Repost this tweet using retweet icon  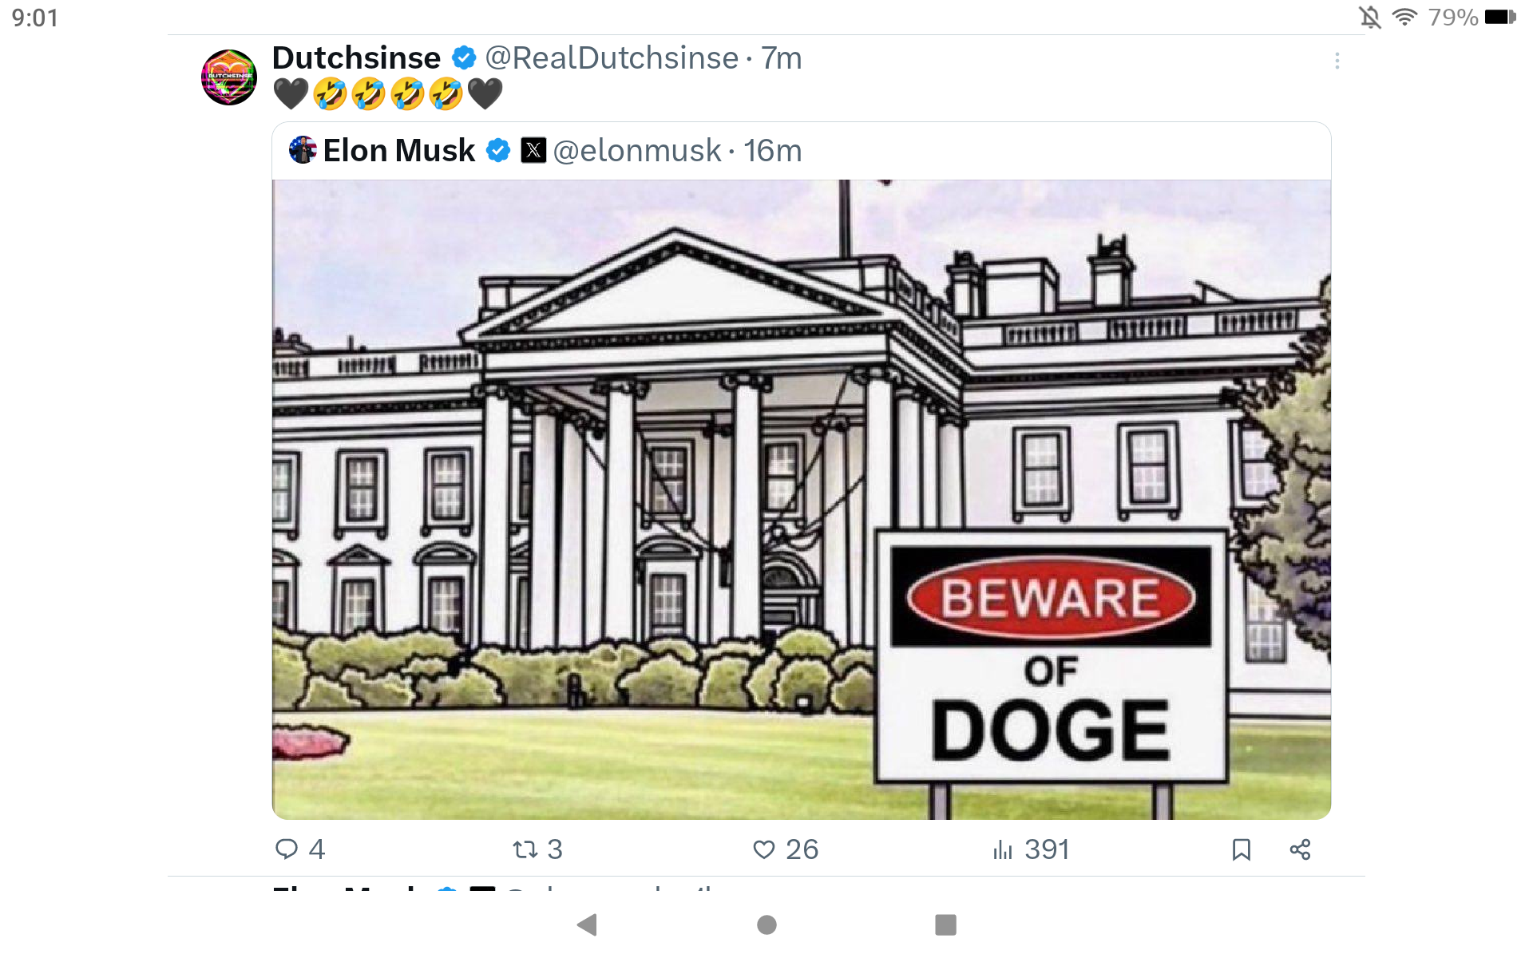point(525,849)
